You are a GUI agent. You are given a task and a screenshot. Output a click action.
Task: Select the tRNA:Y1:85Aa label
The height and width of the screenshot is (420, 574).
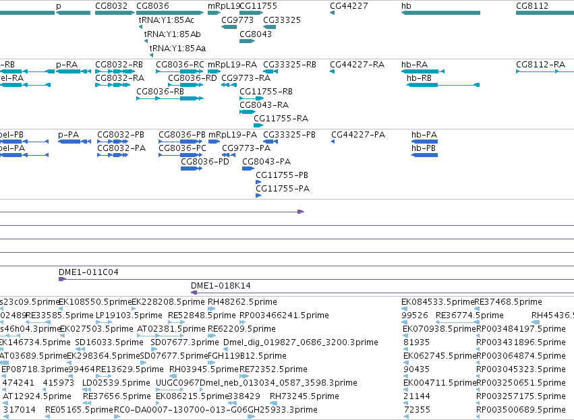177,49
